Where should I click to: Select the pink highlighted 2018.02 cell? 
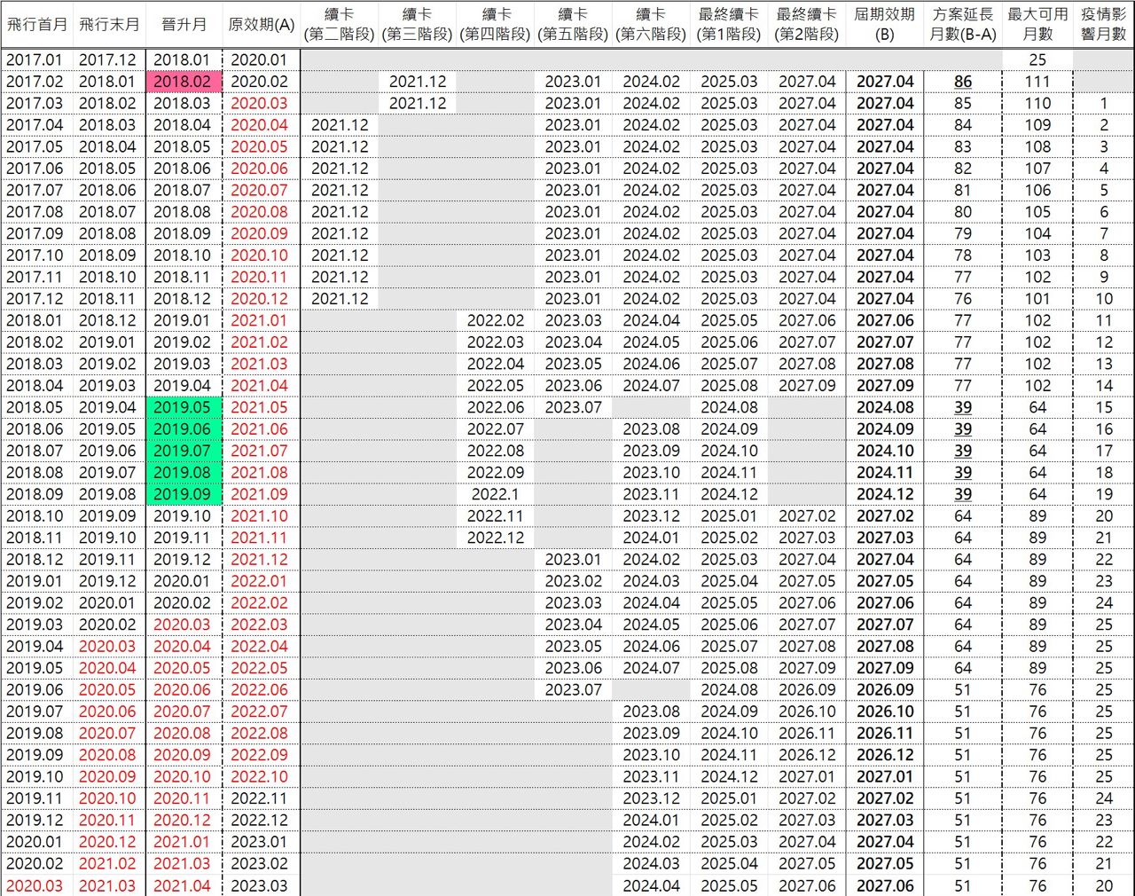[x=183, y=82]
